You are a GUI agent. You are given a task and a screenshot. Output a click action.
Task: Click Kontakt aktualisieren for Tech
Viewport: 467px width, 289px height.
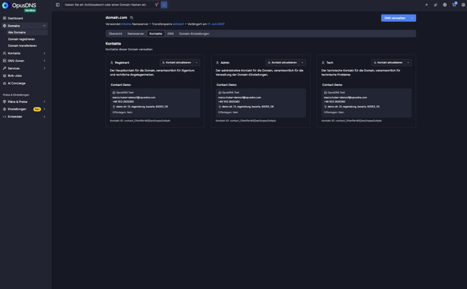click(388, 63)
